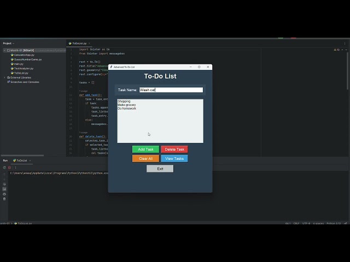This screenshot has height=262, width=350.
Task: Close the ToDoList.py editor tab
Action: pos(89,43)
